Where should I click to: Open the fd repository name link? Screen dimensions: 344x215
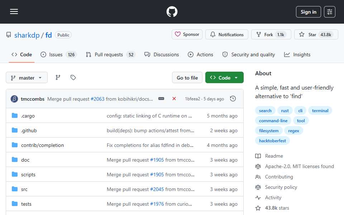[48, 35]
